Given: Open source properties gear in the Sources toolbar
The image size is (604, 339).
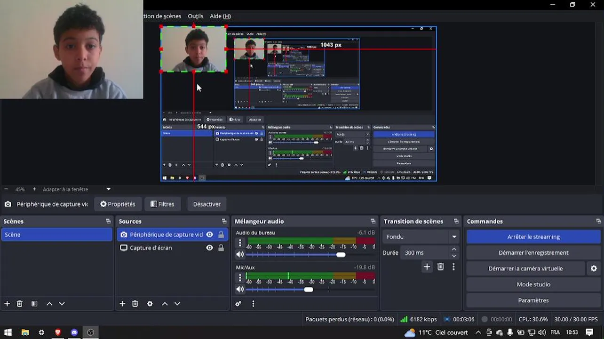Looking at the screenshot, I should coord(150,304).
